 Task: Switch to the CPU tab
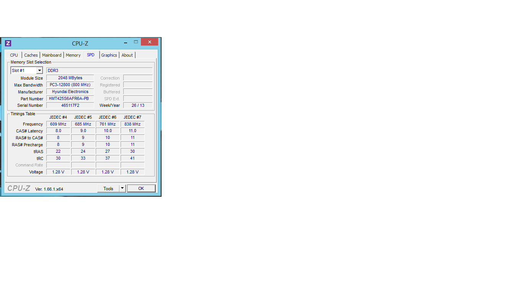[x=14, y=55]
